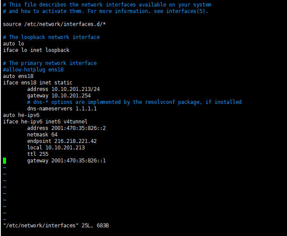This screenshot has height=236, width=287.
Task: Place cursor on 'auto he-ipv6' line
Action: pos(21,115)
